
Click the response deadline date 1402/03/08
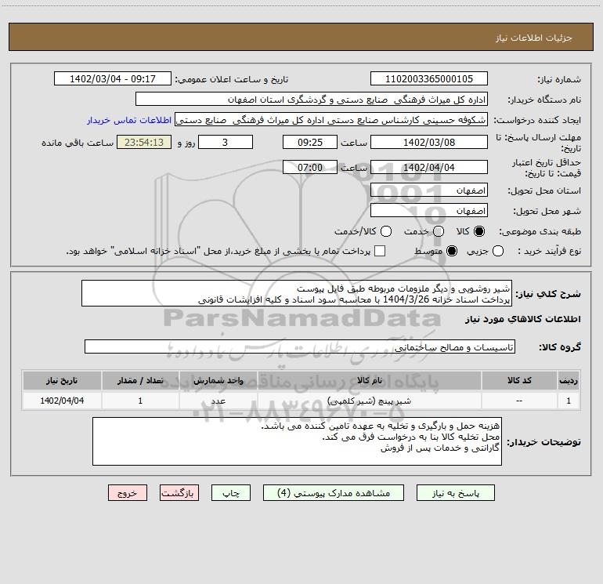(x=429, y=142)
